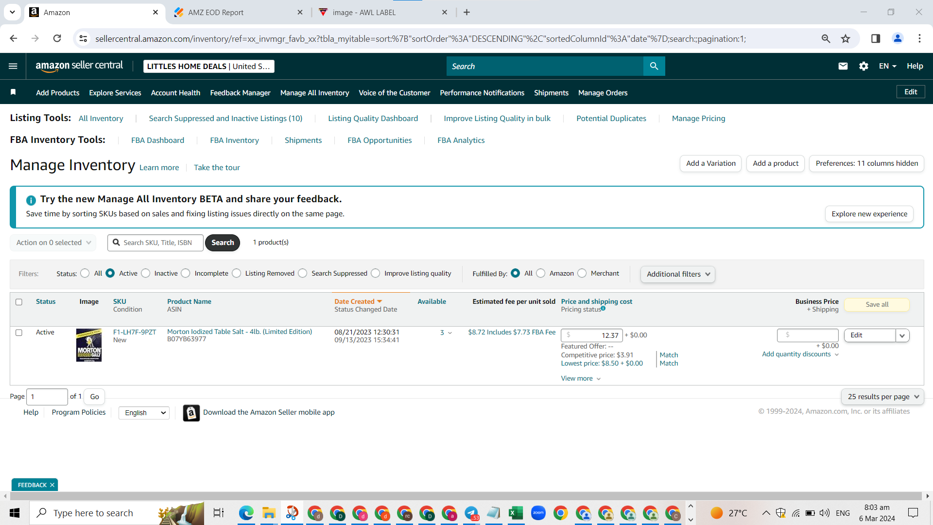This screenshot has height=525, width=933.
Task: Open the 25 results per page dropdown
Action: click(882, 397)
